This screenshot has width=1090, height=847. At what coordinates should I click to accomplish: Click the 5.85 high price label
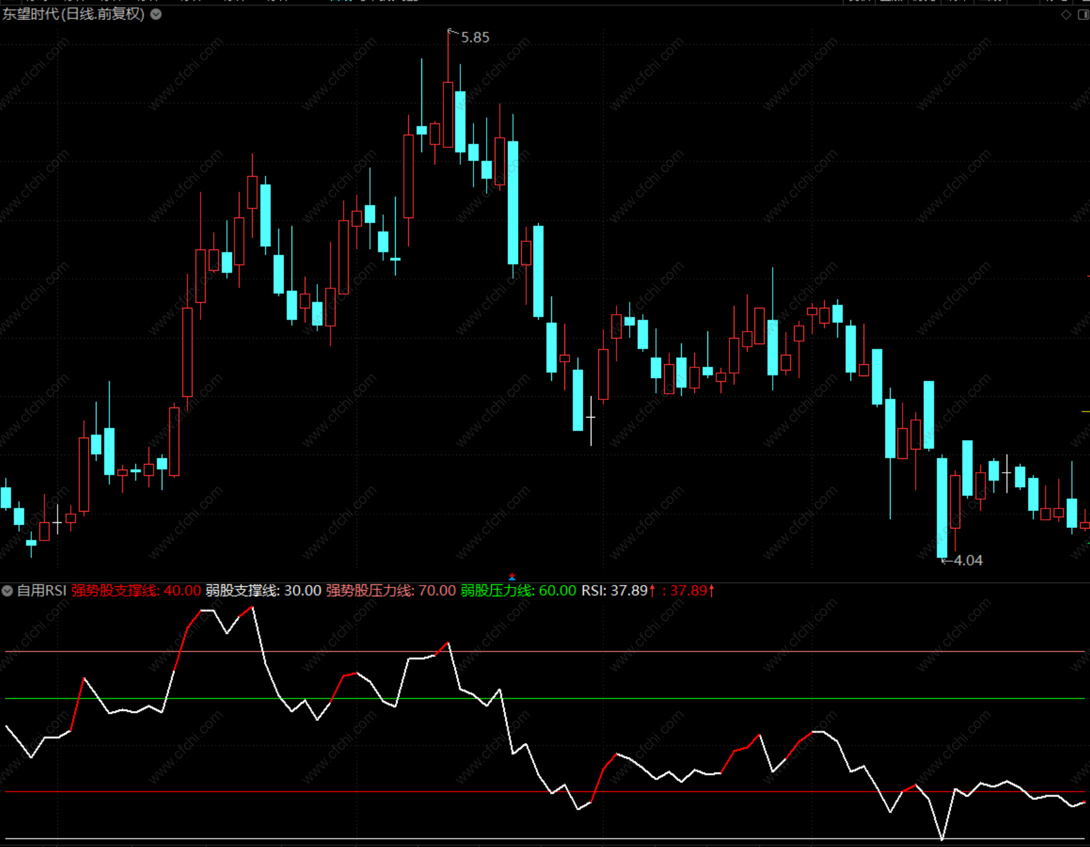point(475,38)
